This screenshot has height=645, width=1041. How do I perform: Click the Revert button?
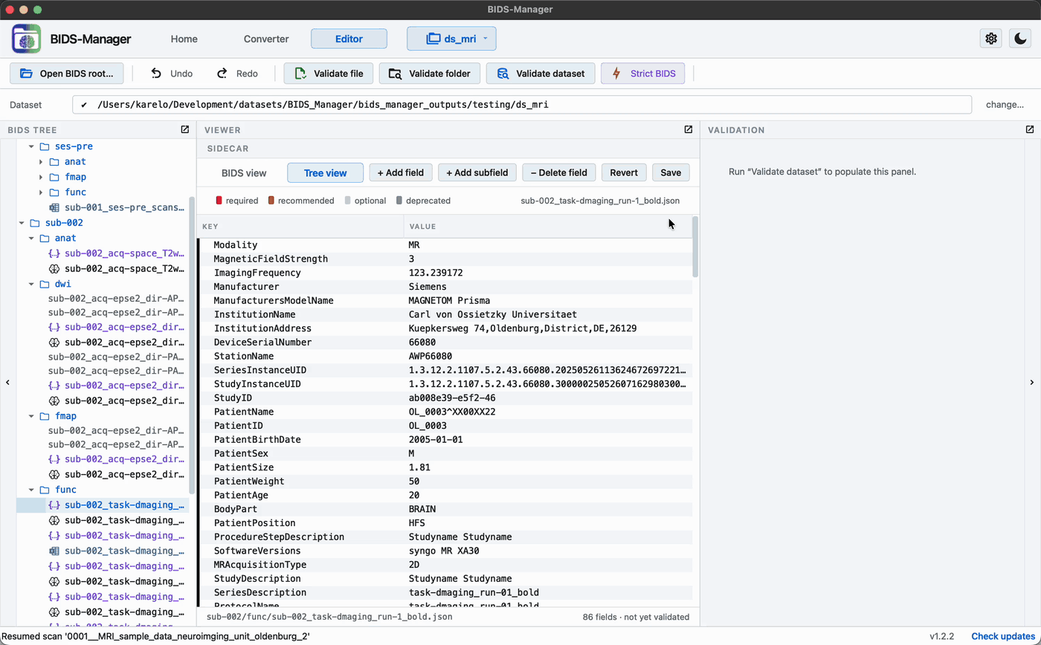[623, 172]
